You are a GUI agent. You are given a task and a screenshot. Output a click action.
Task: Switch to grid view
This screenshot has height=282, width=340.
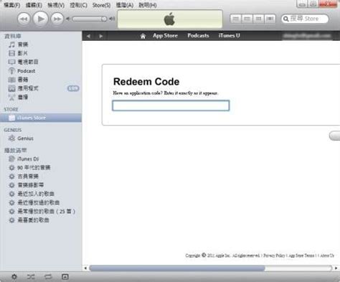258,19
